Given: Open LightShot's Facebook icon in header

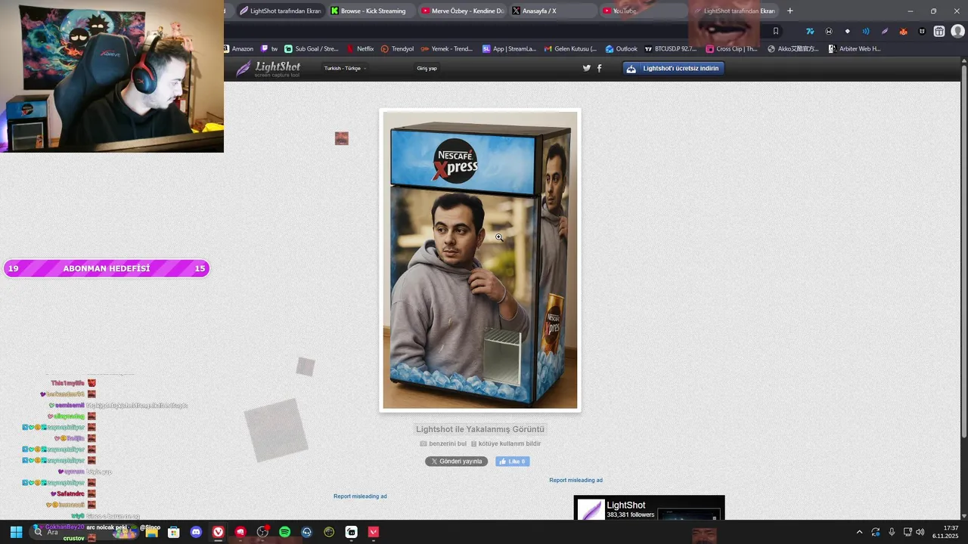Looking at the screenshot, I should (x=600, y=68).
